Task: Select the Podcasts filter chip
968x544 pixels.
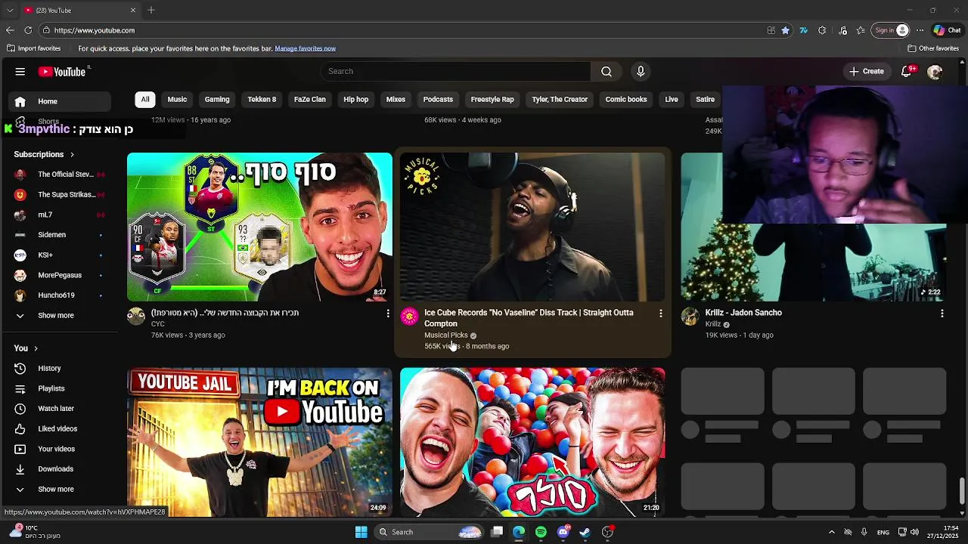Action: coord(438,99)
